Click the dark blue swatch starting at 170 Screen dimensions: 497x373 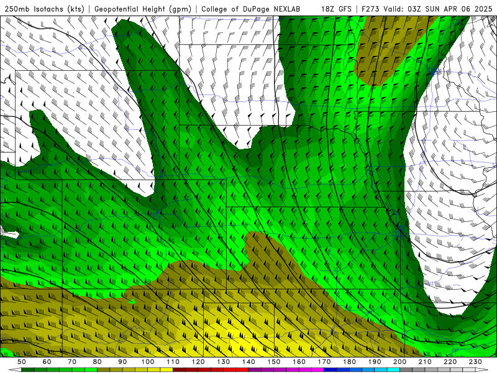[x=331, y=370]
